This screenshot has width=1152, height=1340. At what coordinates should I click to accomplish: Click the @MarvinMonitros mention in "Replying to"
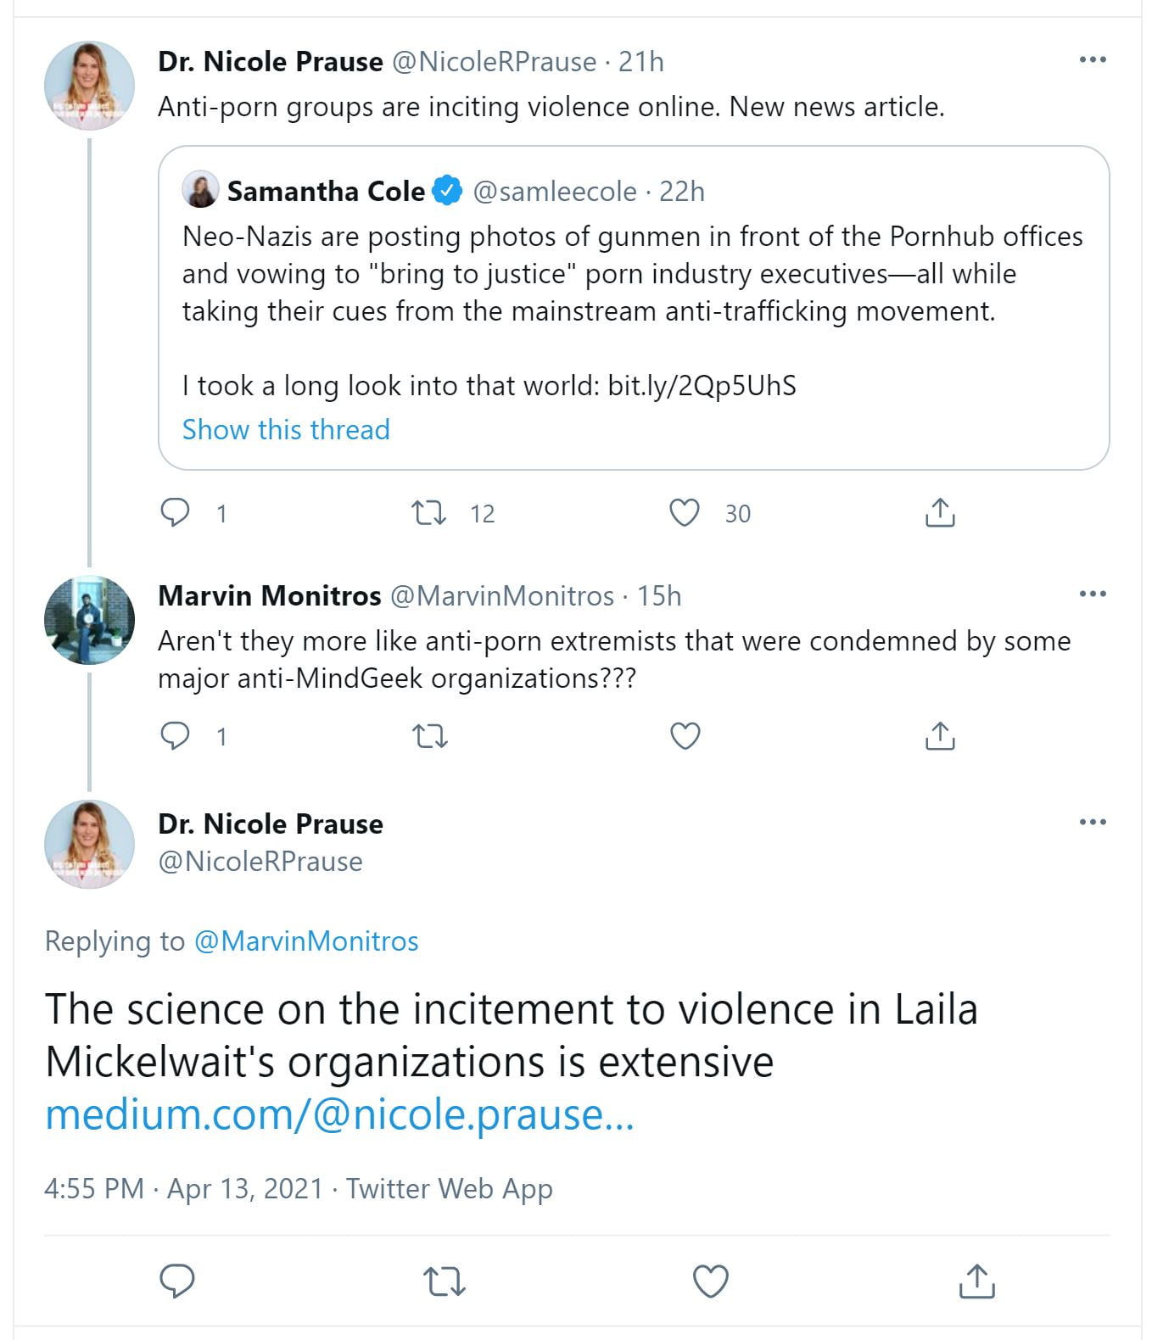pos(306,941)
